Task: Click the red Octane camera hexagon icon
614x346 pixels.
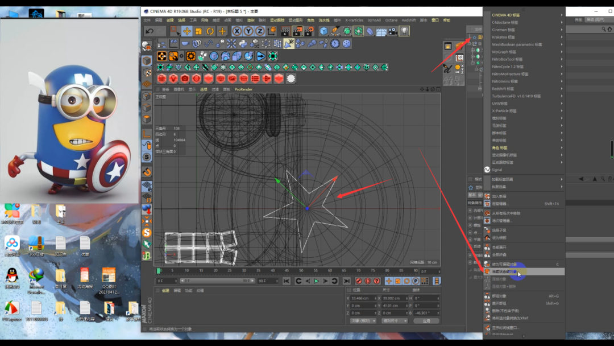Action: click(x=185, y=79)
